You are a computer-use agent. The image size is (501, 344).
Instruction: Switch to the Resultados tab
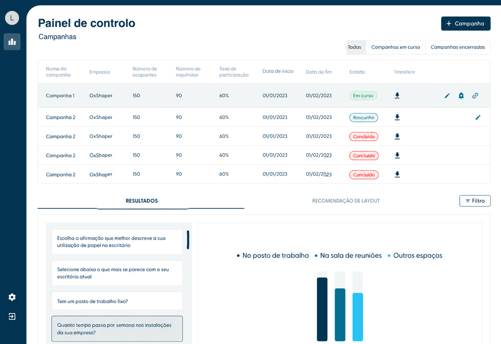(141, 201)
